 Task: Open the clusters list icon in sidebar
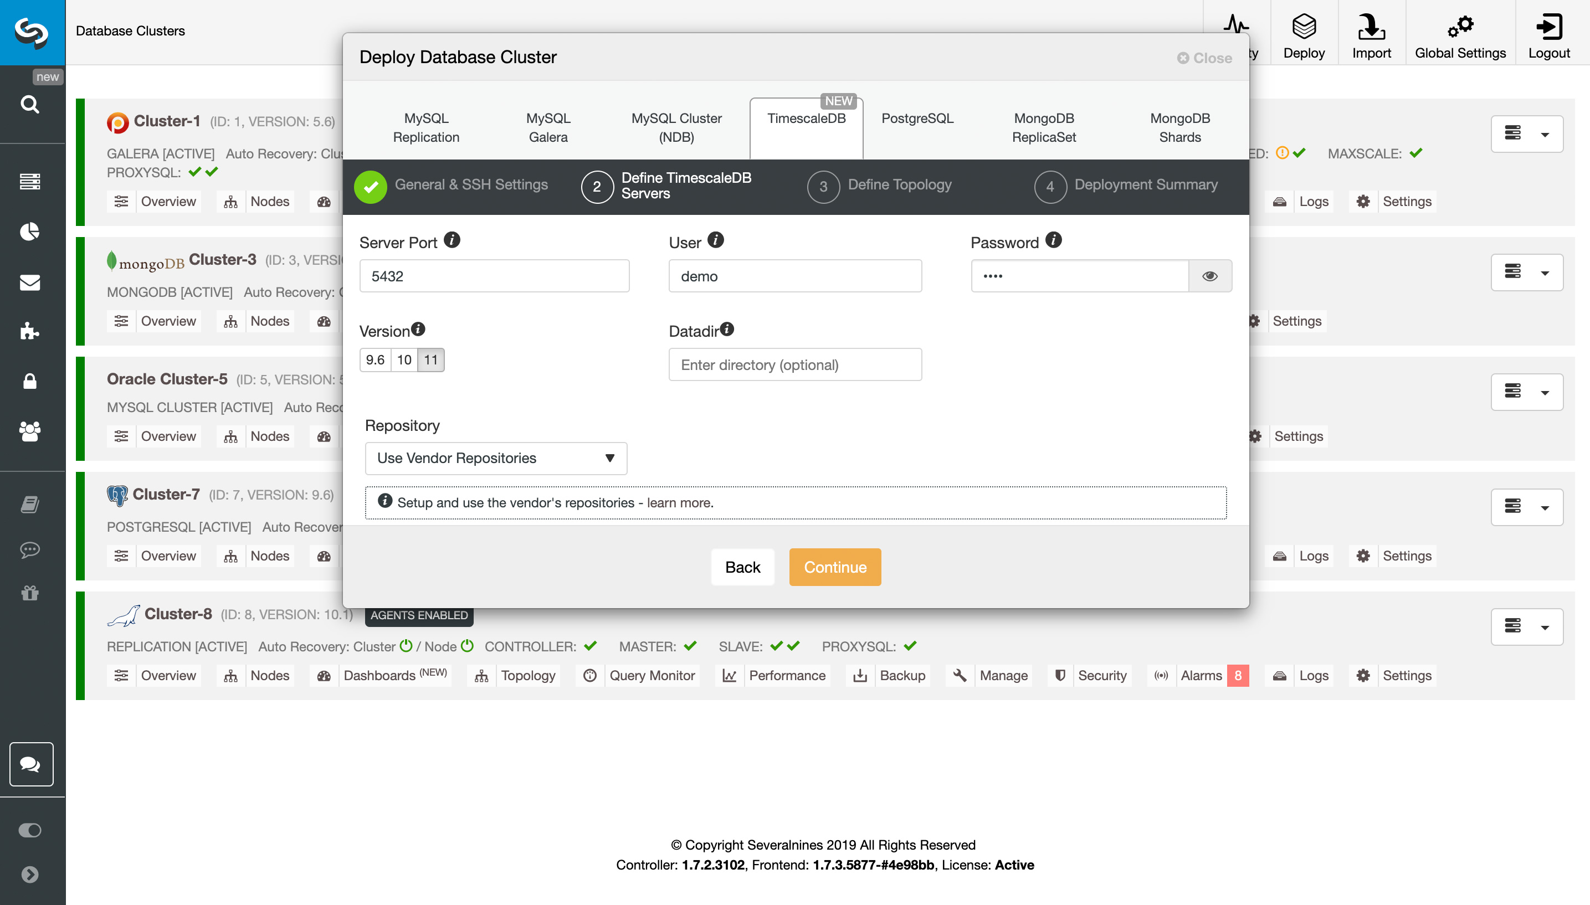(30, 182)
